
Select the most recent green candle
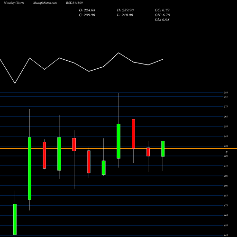pyautogui.click(x=163, y=149)
